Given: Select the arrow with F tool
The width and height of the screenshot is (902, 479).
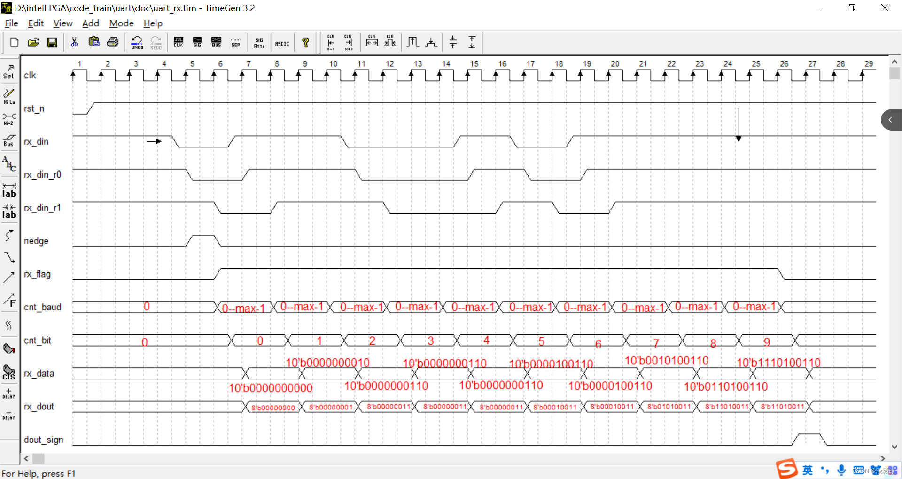Looking at the screenshot, I should coord(9,301).
